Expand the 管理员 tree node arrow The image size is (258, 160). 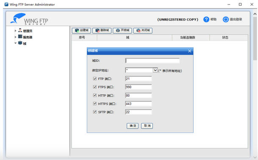click(15, 30)
